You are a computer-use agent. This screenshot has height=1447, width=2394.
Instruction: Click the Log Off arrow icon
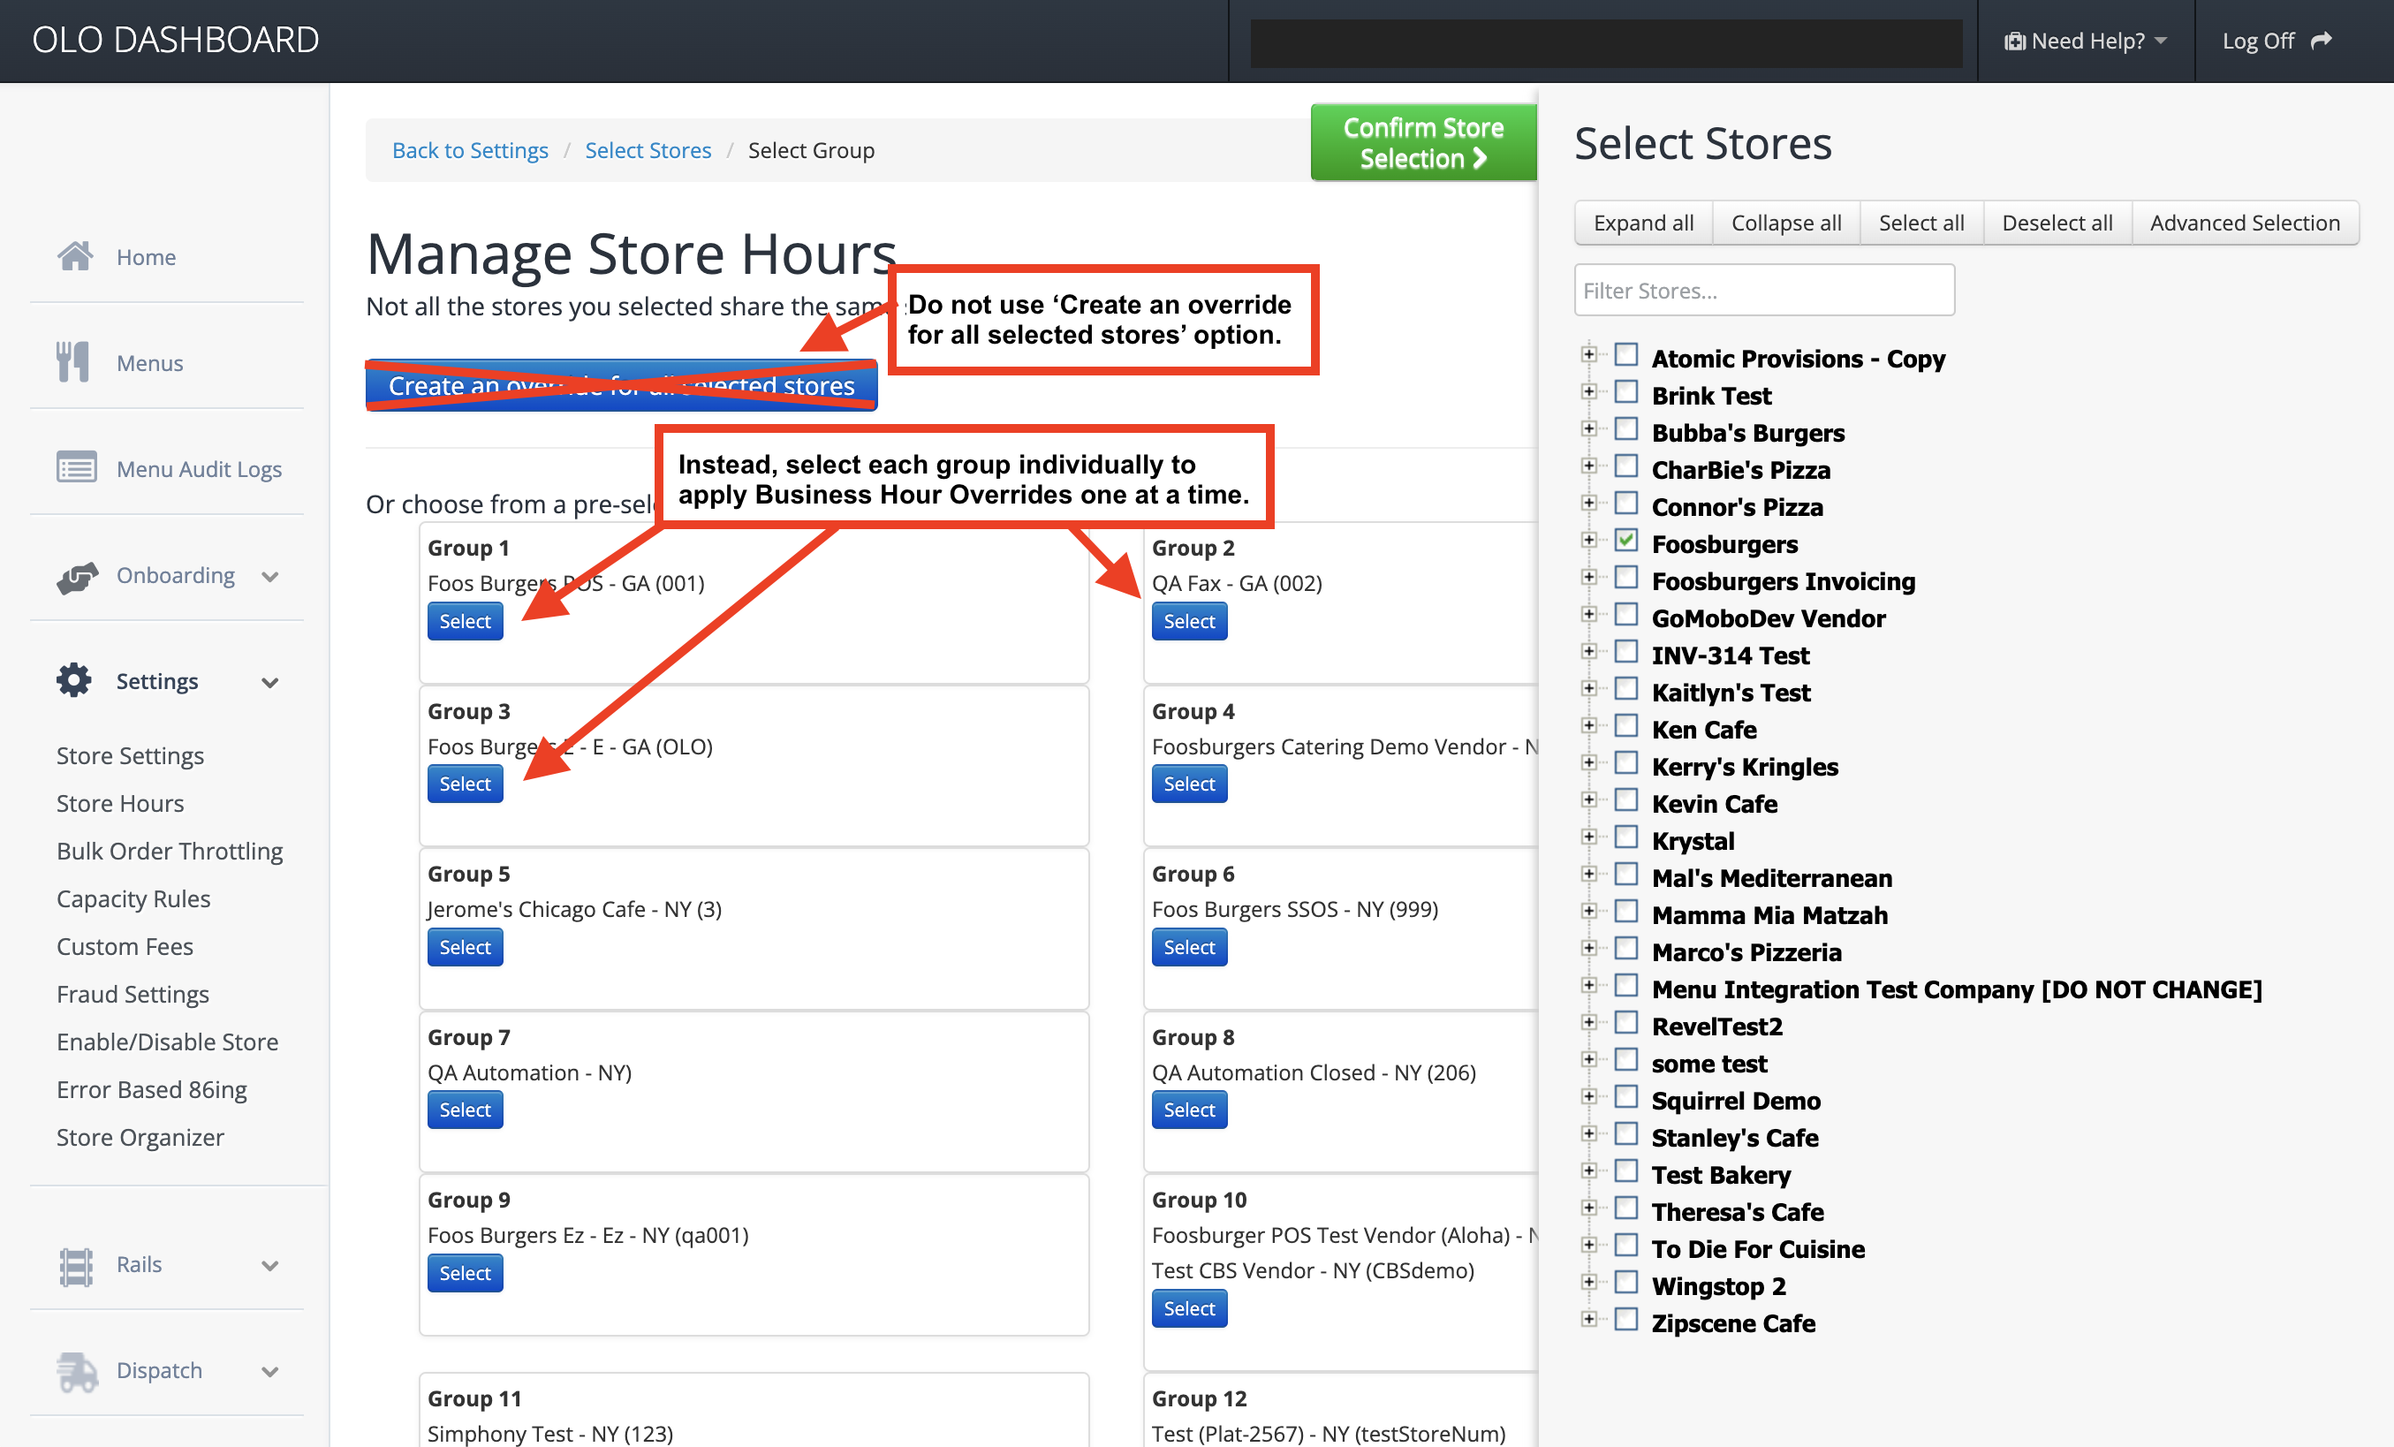coord(2322,41)
